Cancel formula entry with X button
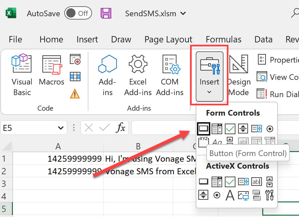Screen dimensions: 299x217 pyautogui.click(x=89, y=128)
